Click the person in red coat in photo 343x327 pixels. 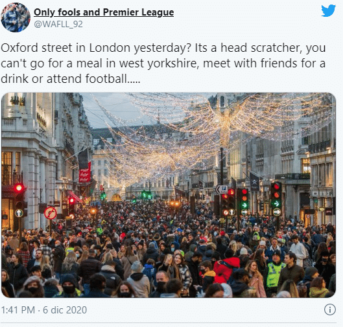(226, 270)
